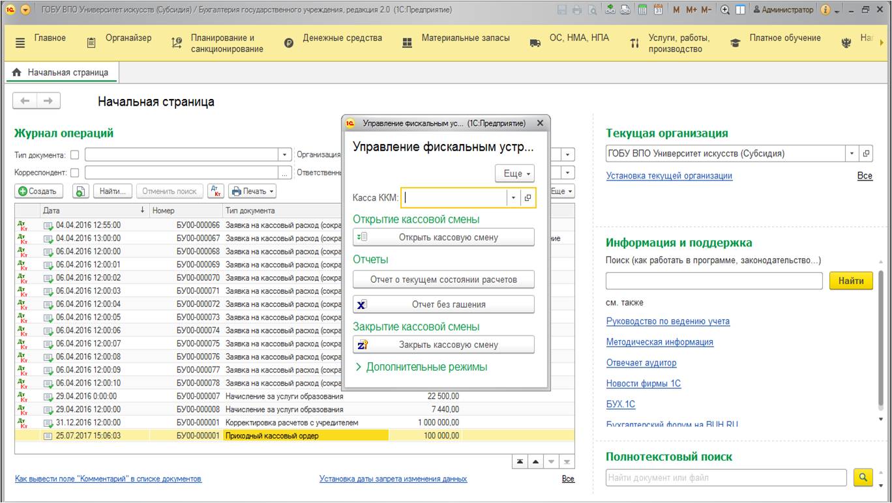Toggle the Тип документа filter checkbox
This screenshot has width=892, height=503.
coord(74,155)
